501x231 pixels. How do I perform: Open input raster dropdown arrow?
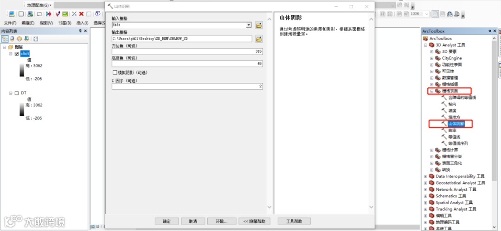tap(249, 25)
